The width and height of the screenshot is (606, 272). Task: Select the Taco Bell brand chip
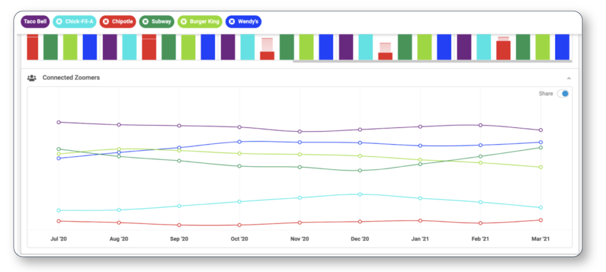(35, 22)
